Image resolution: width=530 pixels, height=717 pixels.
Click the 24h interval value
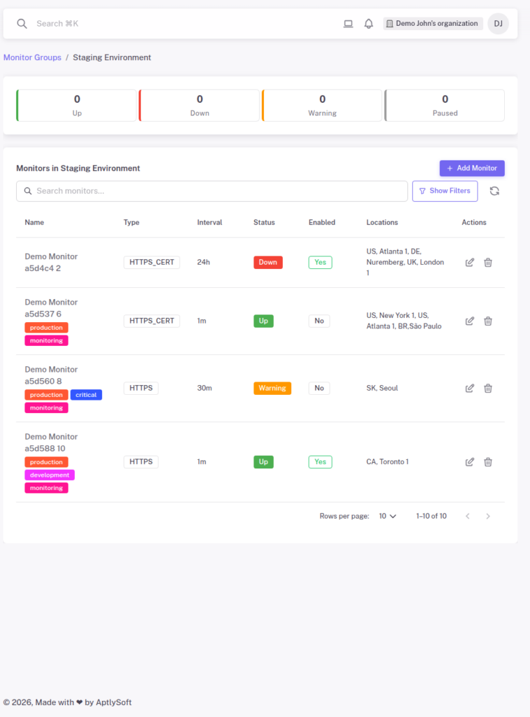pyautogui.click(x=204, y=263)
